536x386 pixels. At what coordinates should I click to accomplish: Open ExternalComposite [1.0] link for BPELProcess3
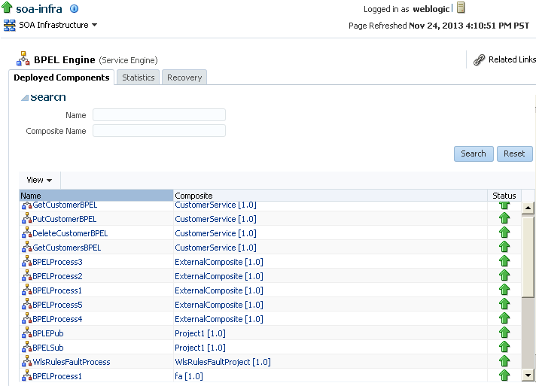tap(219, 262)
